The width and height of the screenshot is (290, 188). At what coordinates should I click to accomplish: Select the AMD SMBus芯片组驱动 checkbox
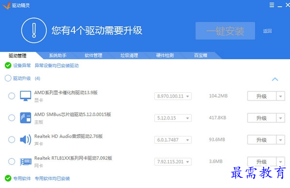[x=12, y=118]
